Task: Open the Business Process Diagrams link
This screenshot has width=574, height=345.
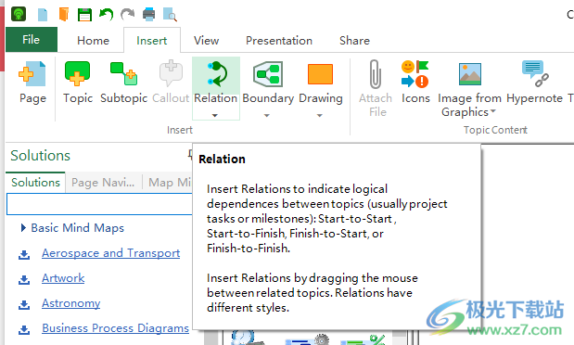Action: click(115, 328)
